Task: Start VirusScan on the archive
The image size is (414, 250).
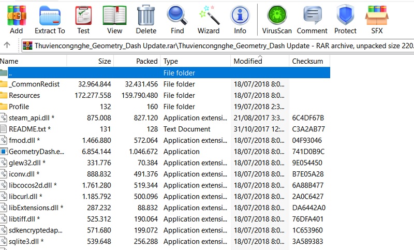Action: pyautogui.click(x=277, y=20)
